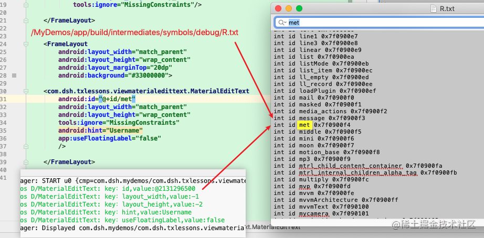This screenshot has width=484, height=238.
Task: Toggle fold marker at closing FrameLayout line 21
Action: pos(26,20)
